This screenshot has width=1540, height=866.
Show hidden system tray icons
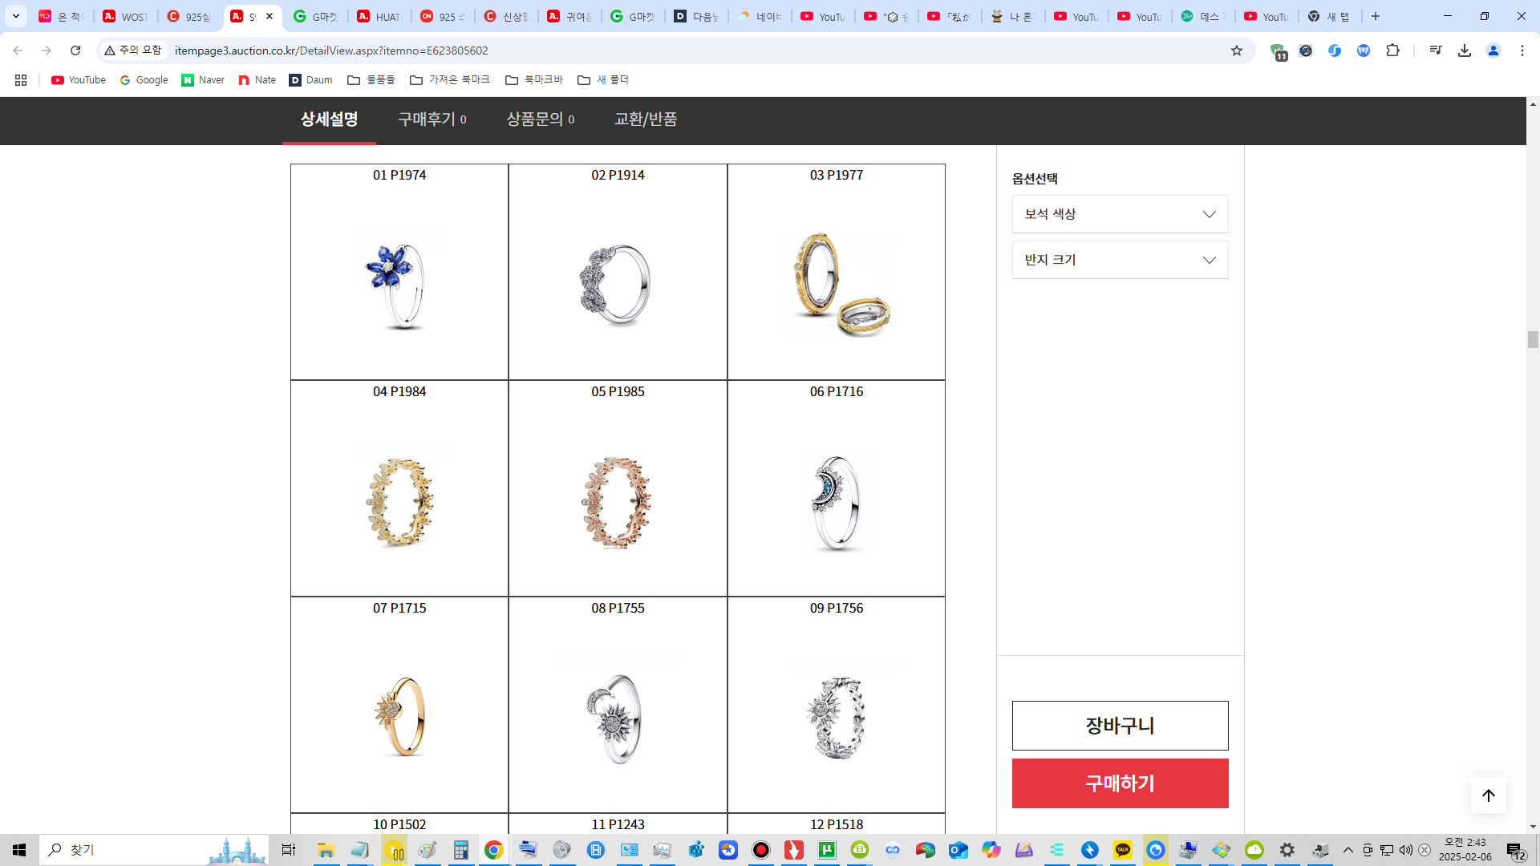coord(1348,850)
